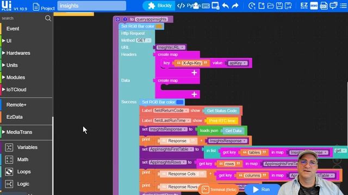
Task: Select the Event block category
Action: point(13,29)
